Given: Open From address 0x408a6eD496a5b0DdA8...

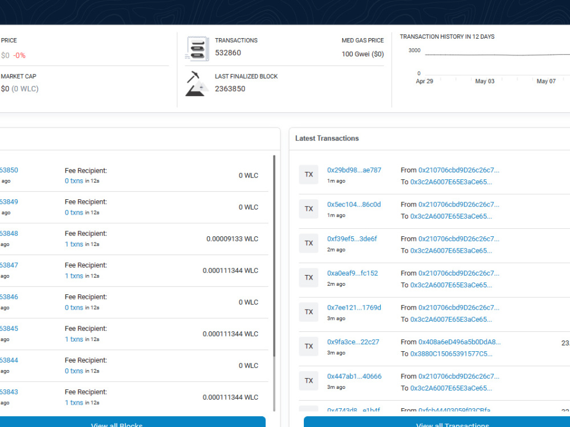Looking at the screenshot, I should (x=459, y=342).
